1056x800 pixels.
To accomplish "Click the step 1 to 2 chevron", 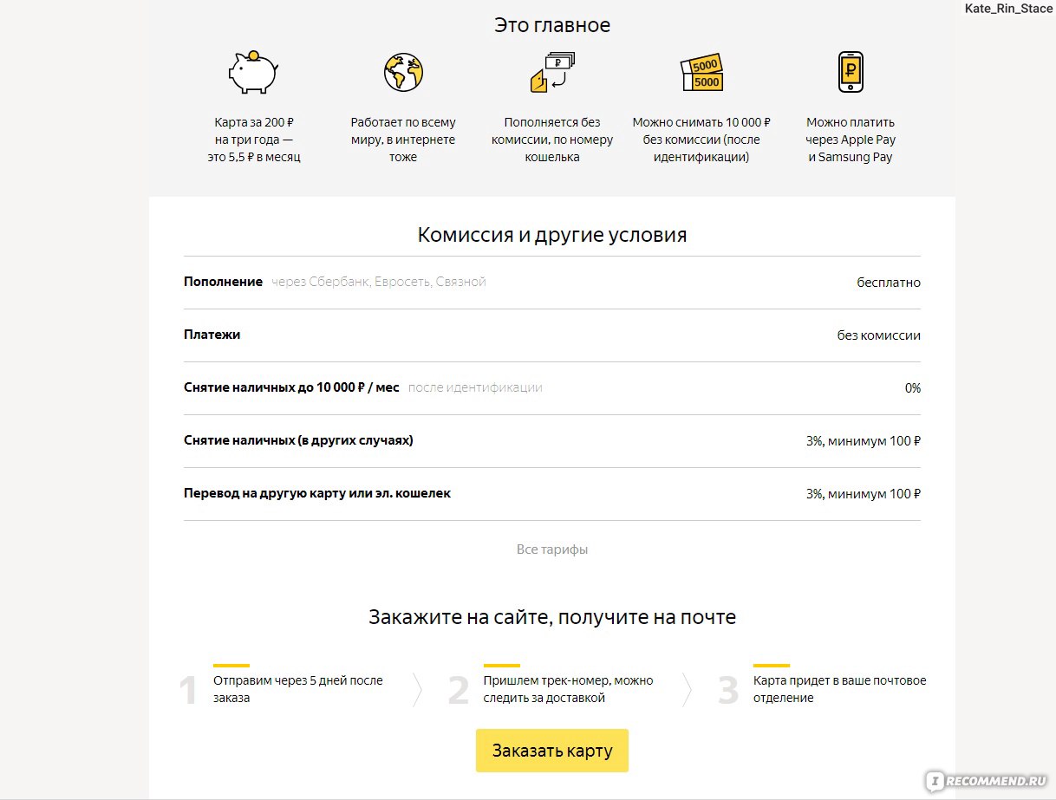I will point(417,690).
